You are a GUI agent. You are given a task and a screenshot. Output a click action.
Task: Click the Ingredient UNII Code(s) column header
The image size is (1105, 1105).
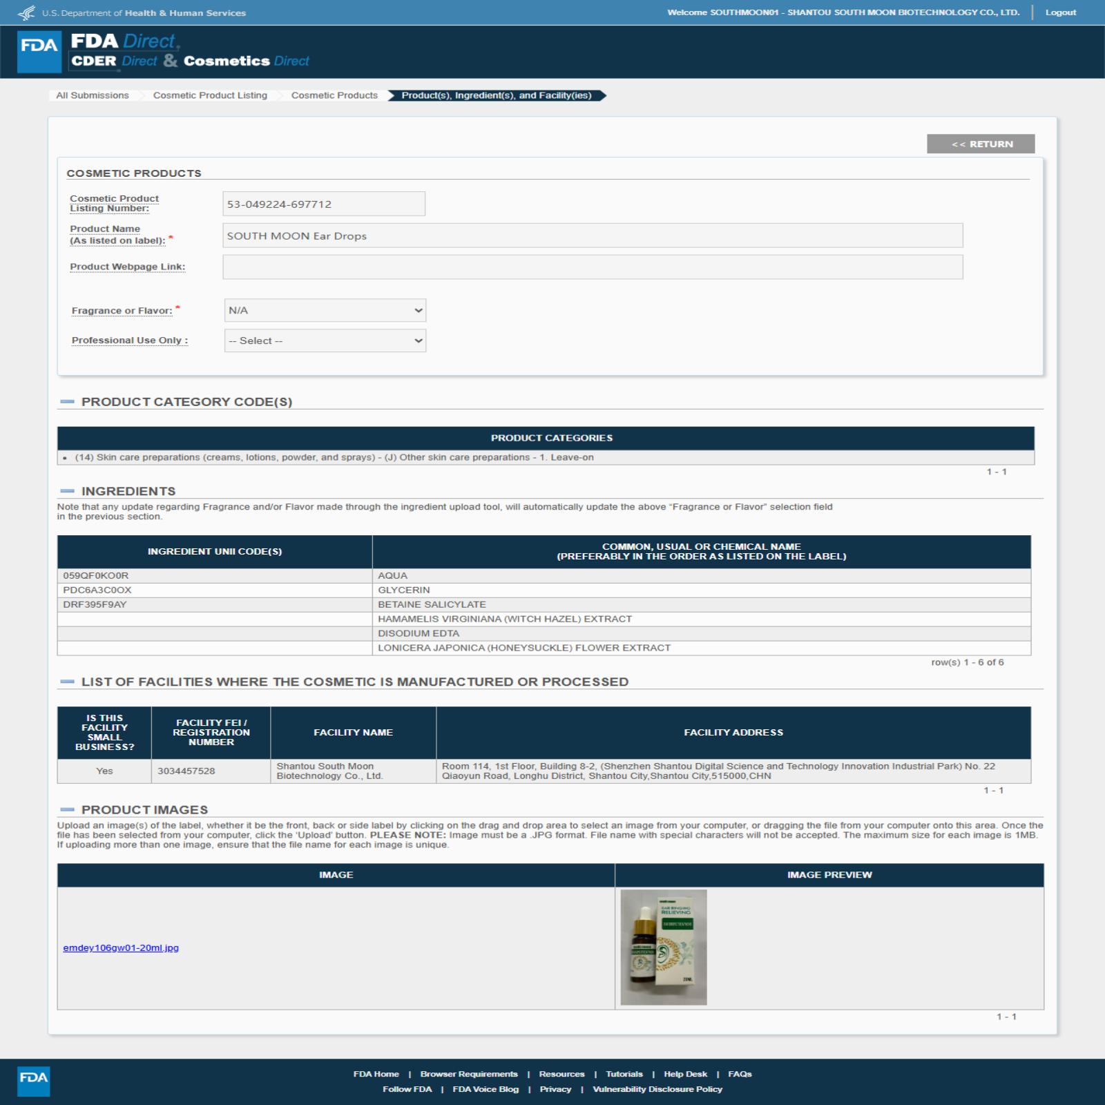(x=215, y=551)
